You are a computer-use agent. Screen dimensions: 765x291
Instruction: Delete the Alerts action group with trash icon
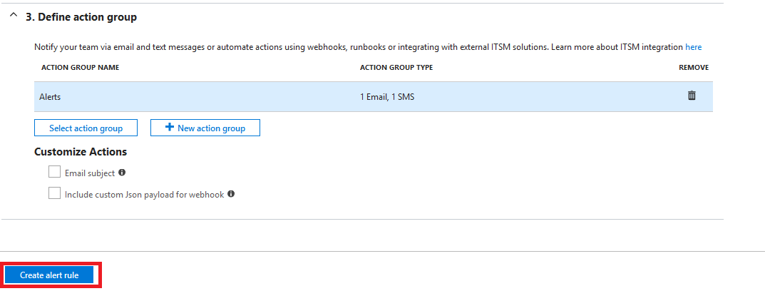point(692,96)
